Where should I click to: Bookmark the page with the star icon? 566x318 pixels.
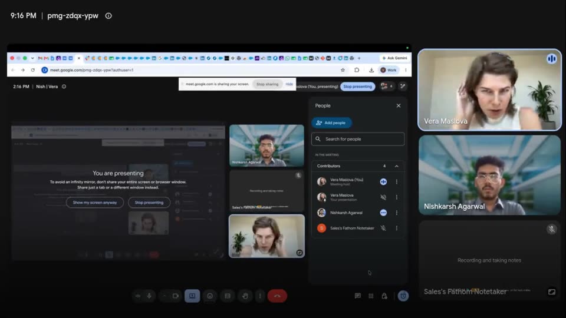coord(343,70)
